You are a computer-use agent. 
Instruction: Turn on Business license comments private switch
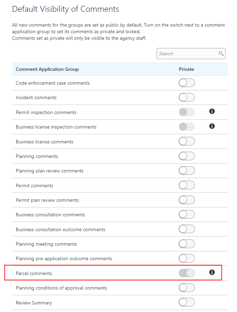click(x=187, y=141)
